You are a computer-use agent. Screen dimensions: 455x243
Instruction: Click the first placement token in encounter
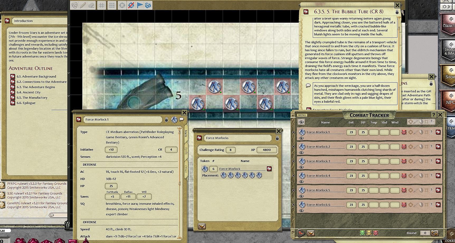(224, 175)
